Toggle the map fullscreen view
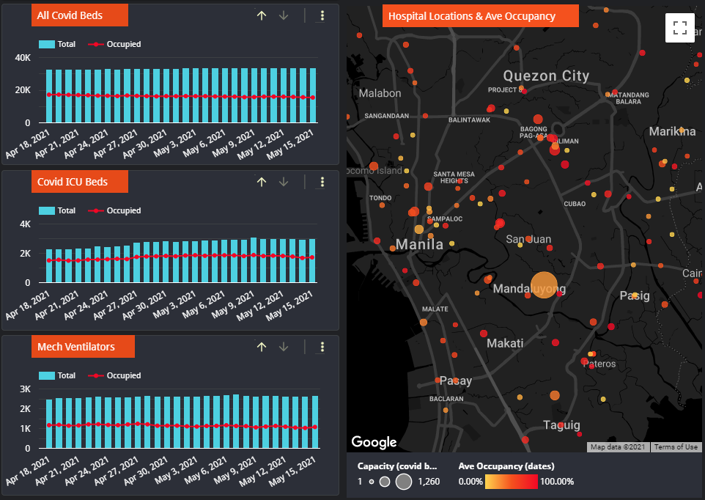This screenshot has width=705, height=500. click(x=679, y=29)
